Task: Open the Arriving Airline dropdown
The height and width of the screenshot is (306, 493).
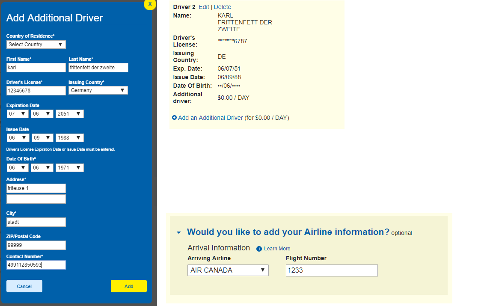Action: point(228,270)
